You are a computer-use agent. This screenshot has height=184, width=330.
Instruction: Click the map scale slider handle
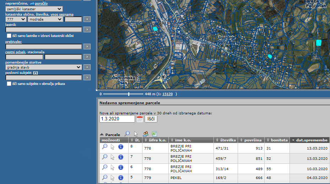click(x=129, y=94)
